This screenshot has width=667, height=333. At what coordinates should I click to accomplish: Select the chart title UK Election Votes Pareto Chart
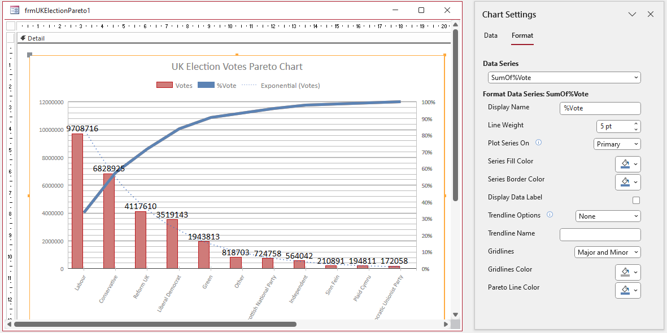pos(237,66)
